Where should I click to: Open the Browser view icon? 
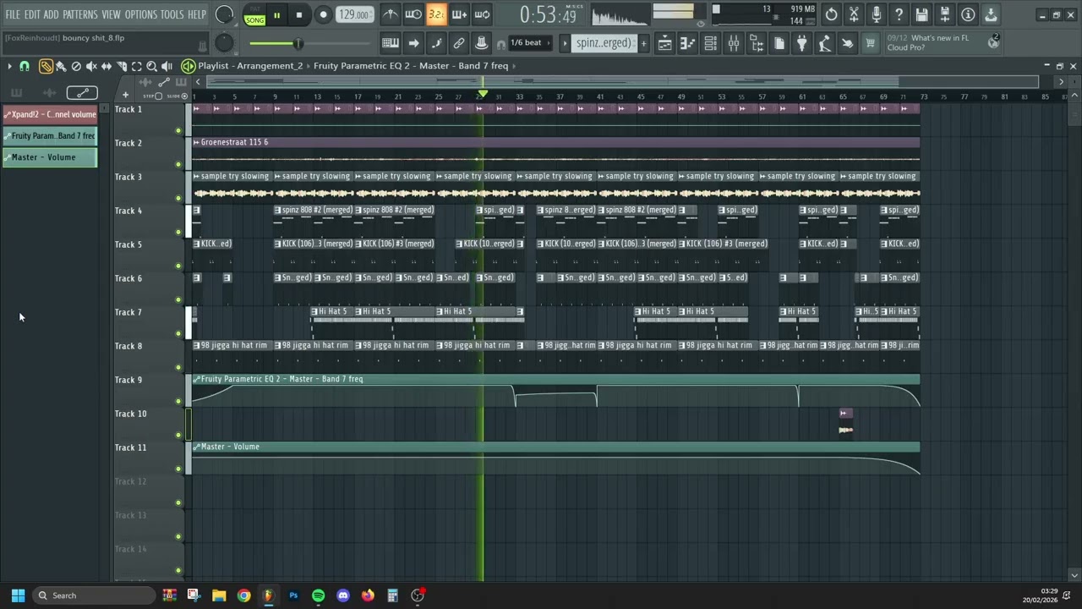(757, 43)
